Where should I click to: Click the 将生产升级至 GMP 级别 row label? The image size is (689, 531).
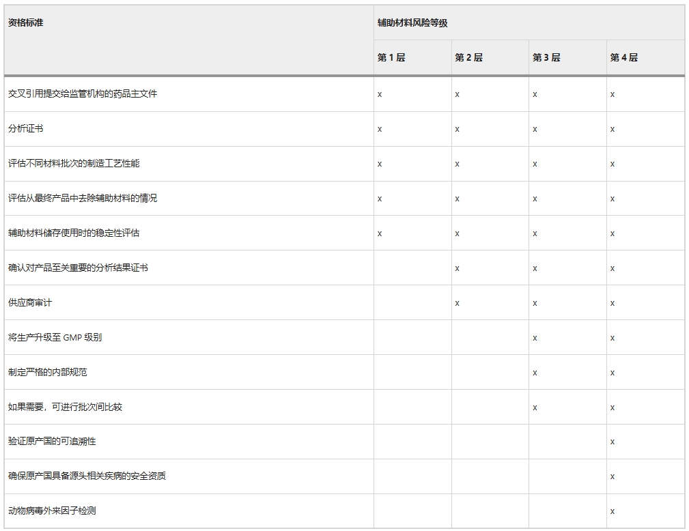click(55, 337)
